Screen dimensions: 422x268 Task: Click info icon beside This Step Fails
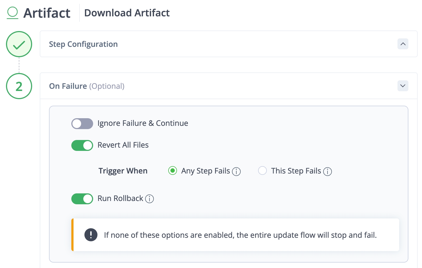click(327, 172)
